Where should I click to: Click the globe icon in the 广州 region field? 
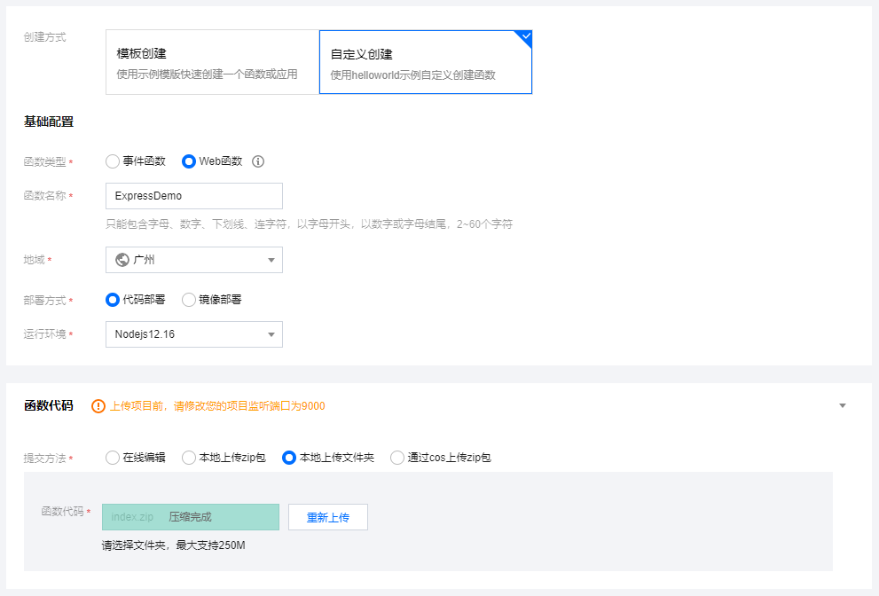122,260
